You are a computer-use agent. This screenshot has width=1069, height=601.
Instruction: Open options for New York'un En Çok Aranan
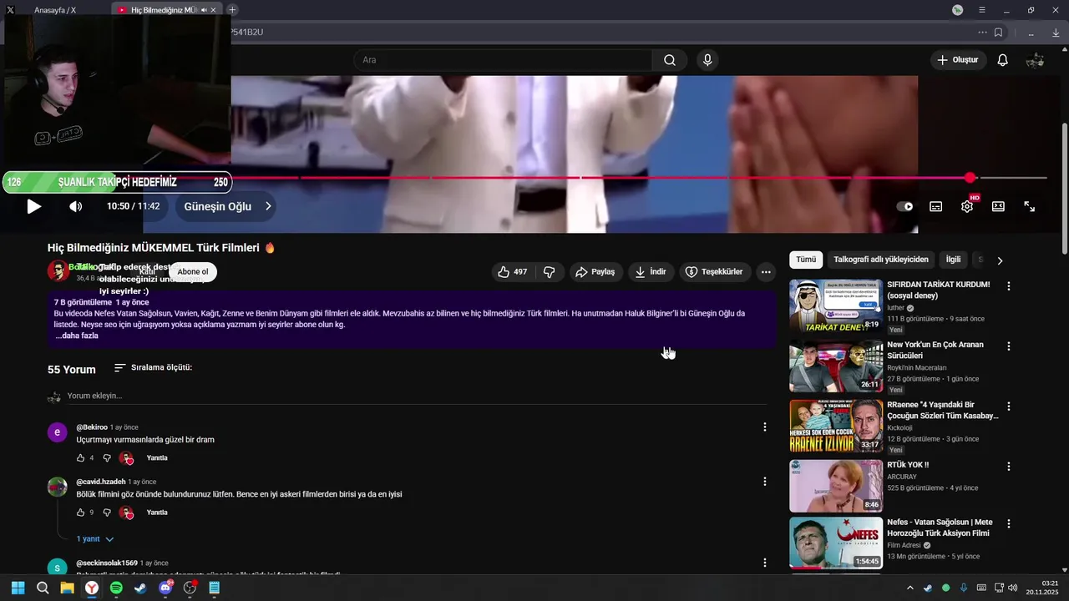click(1009, 346)
